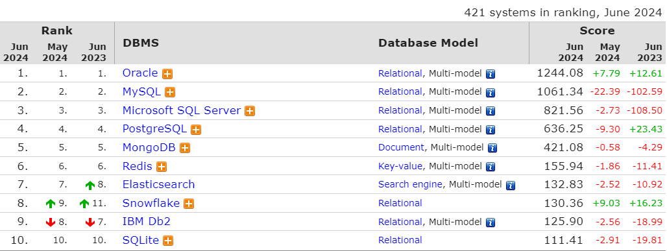
Task: Click the green up arrow beside Elasticsearch's rank 8
Action: pos(90,185)
